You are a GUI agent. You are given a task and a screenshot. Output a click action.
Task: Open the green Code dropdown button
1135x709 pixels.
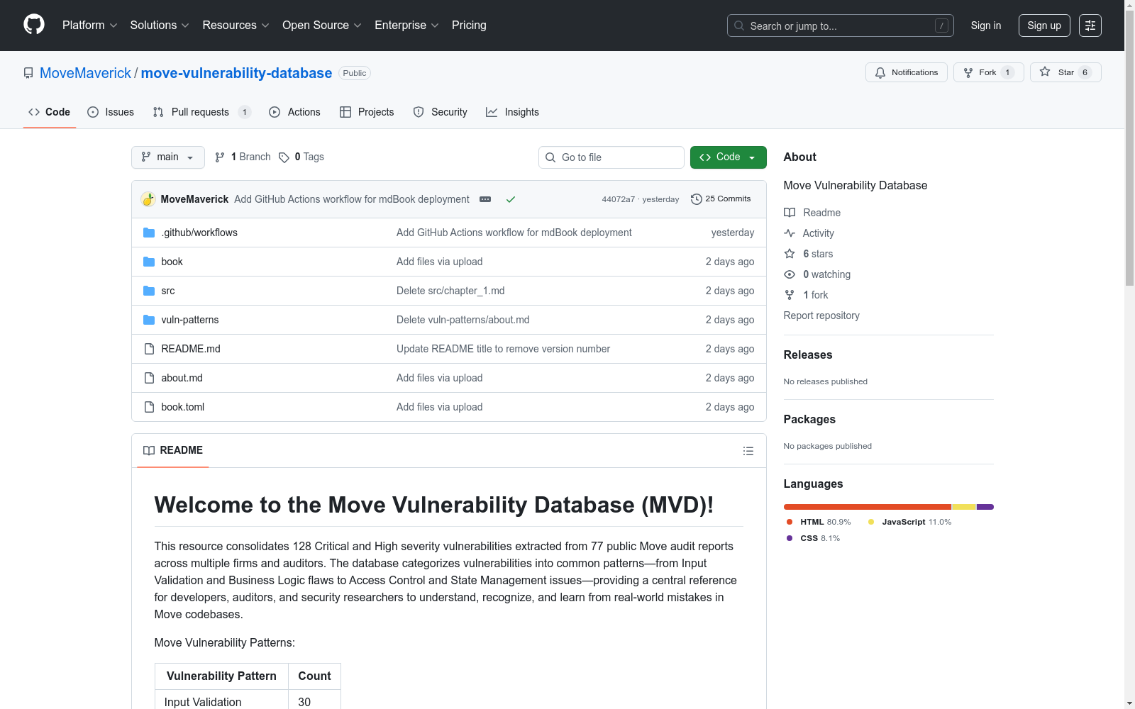click(x=728, y=157)
